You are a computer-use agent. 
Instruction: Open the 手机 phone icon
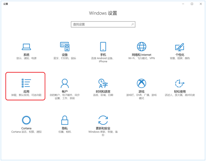[x=103, y=46]
